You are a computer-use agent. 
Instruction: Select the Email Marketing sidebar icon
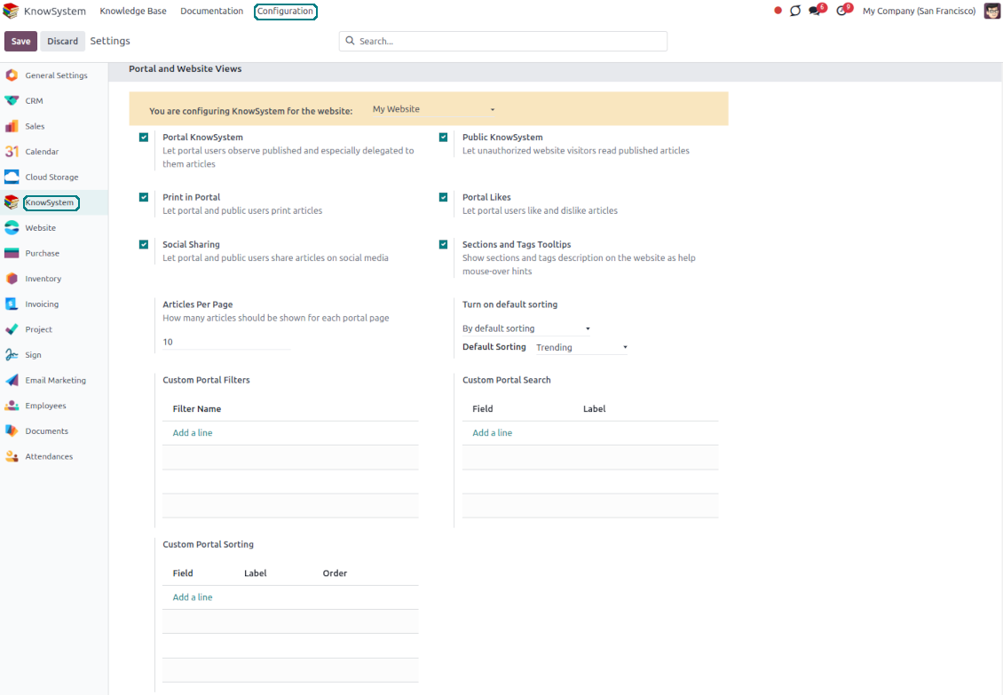12,380
